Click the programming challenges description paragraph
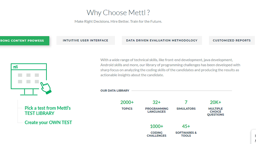 click(x=170, y=67)
